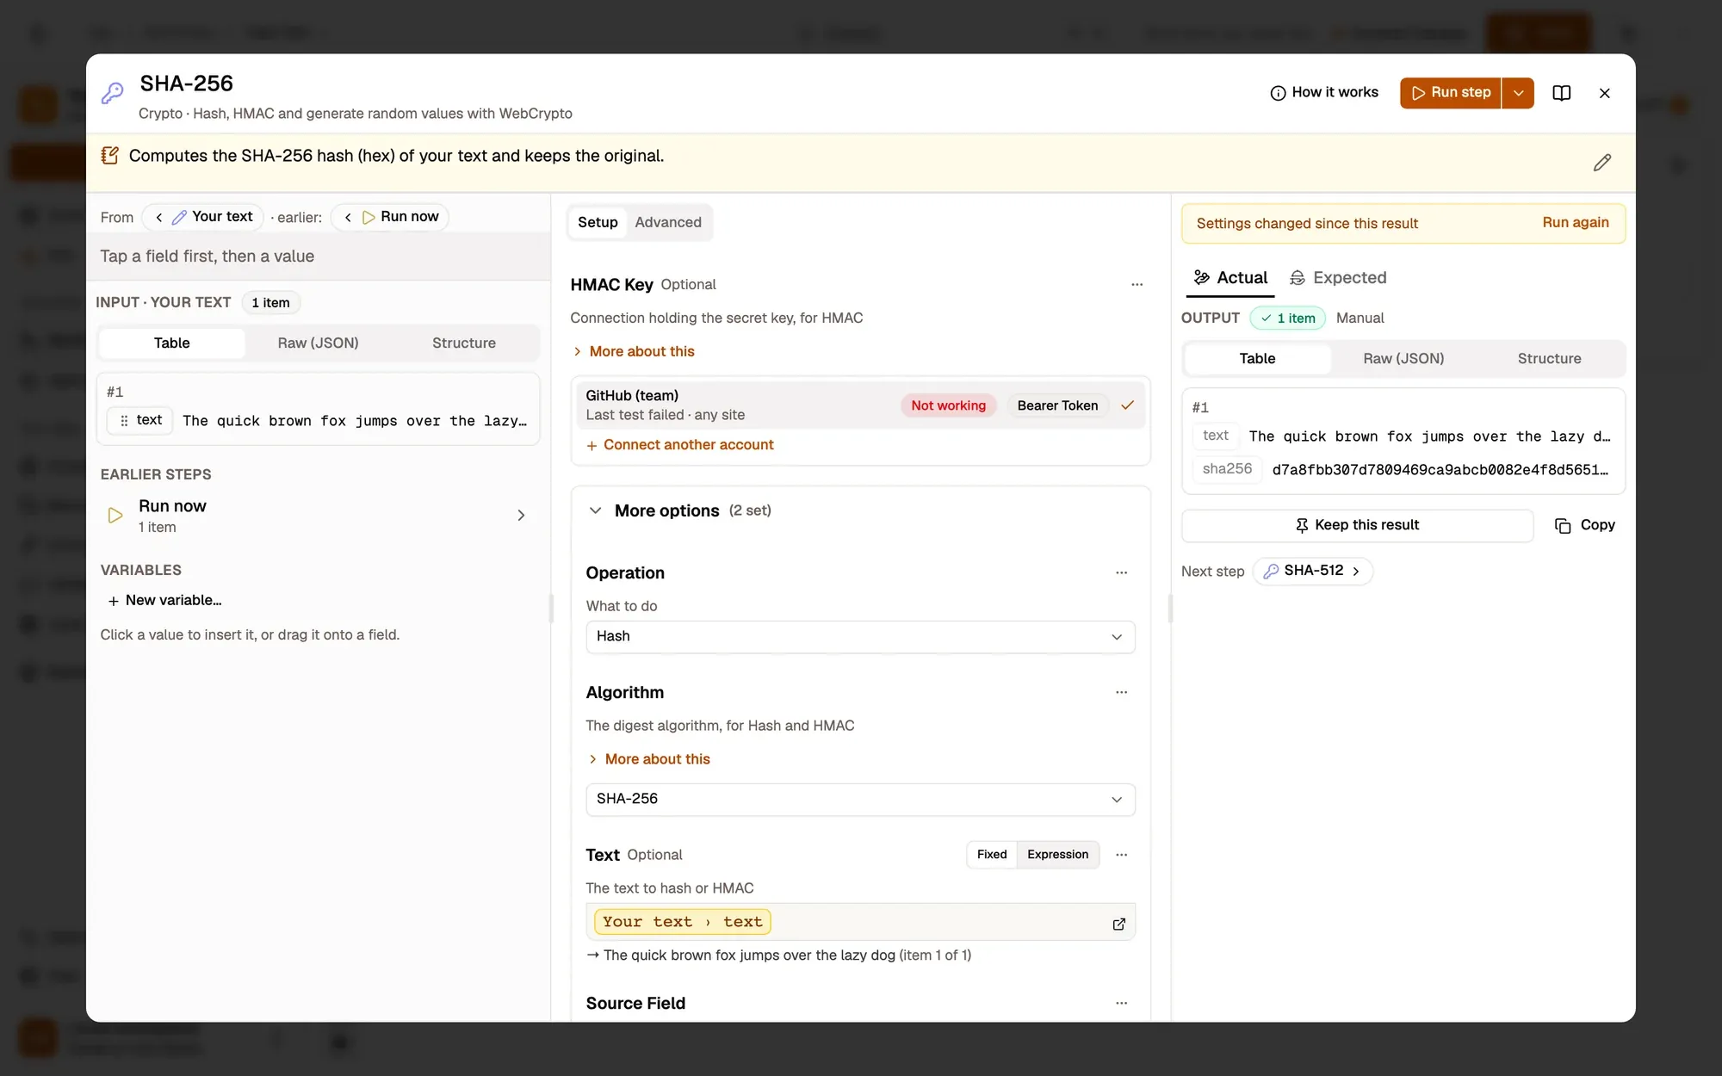The height and width of the screenshot is (1076, 1722).
Task: Open Operation field ellipsis menu
Action: pyautogui.click(x=1121, y=572)
